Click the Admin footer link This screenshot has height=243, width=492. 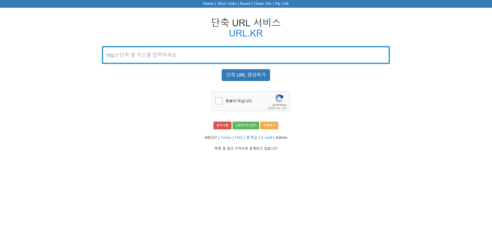pos(281,137)
